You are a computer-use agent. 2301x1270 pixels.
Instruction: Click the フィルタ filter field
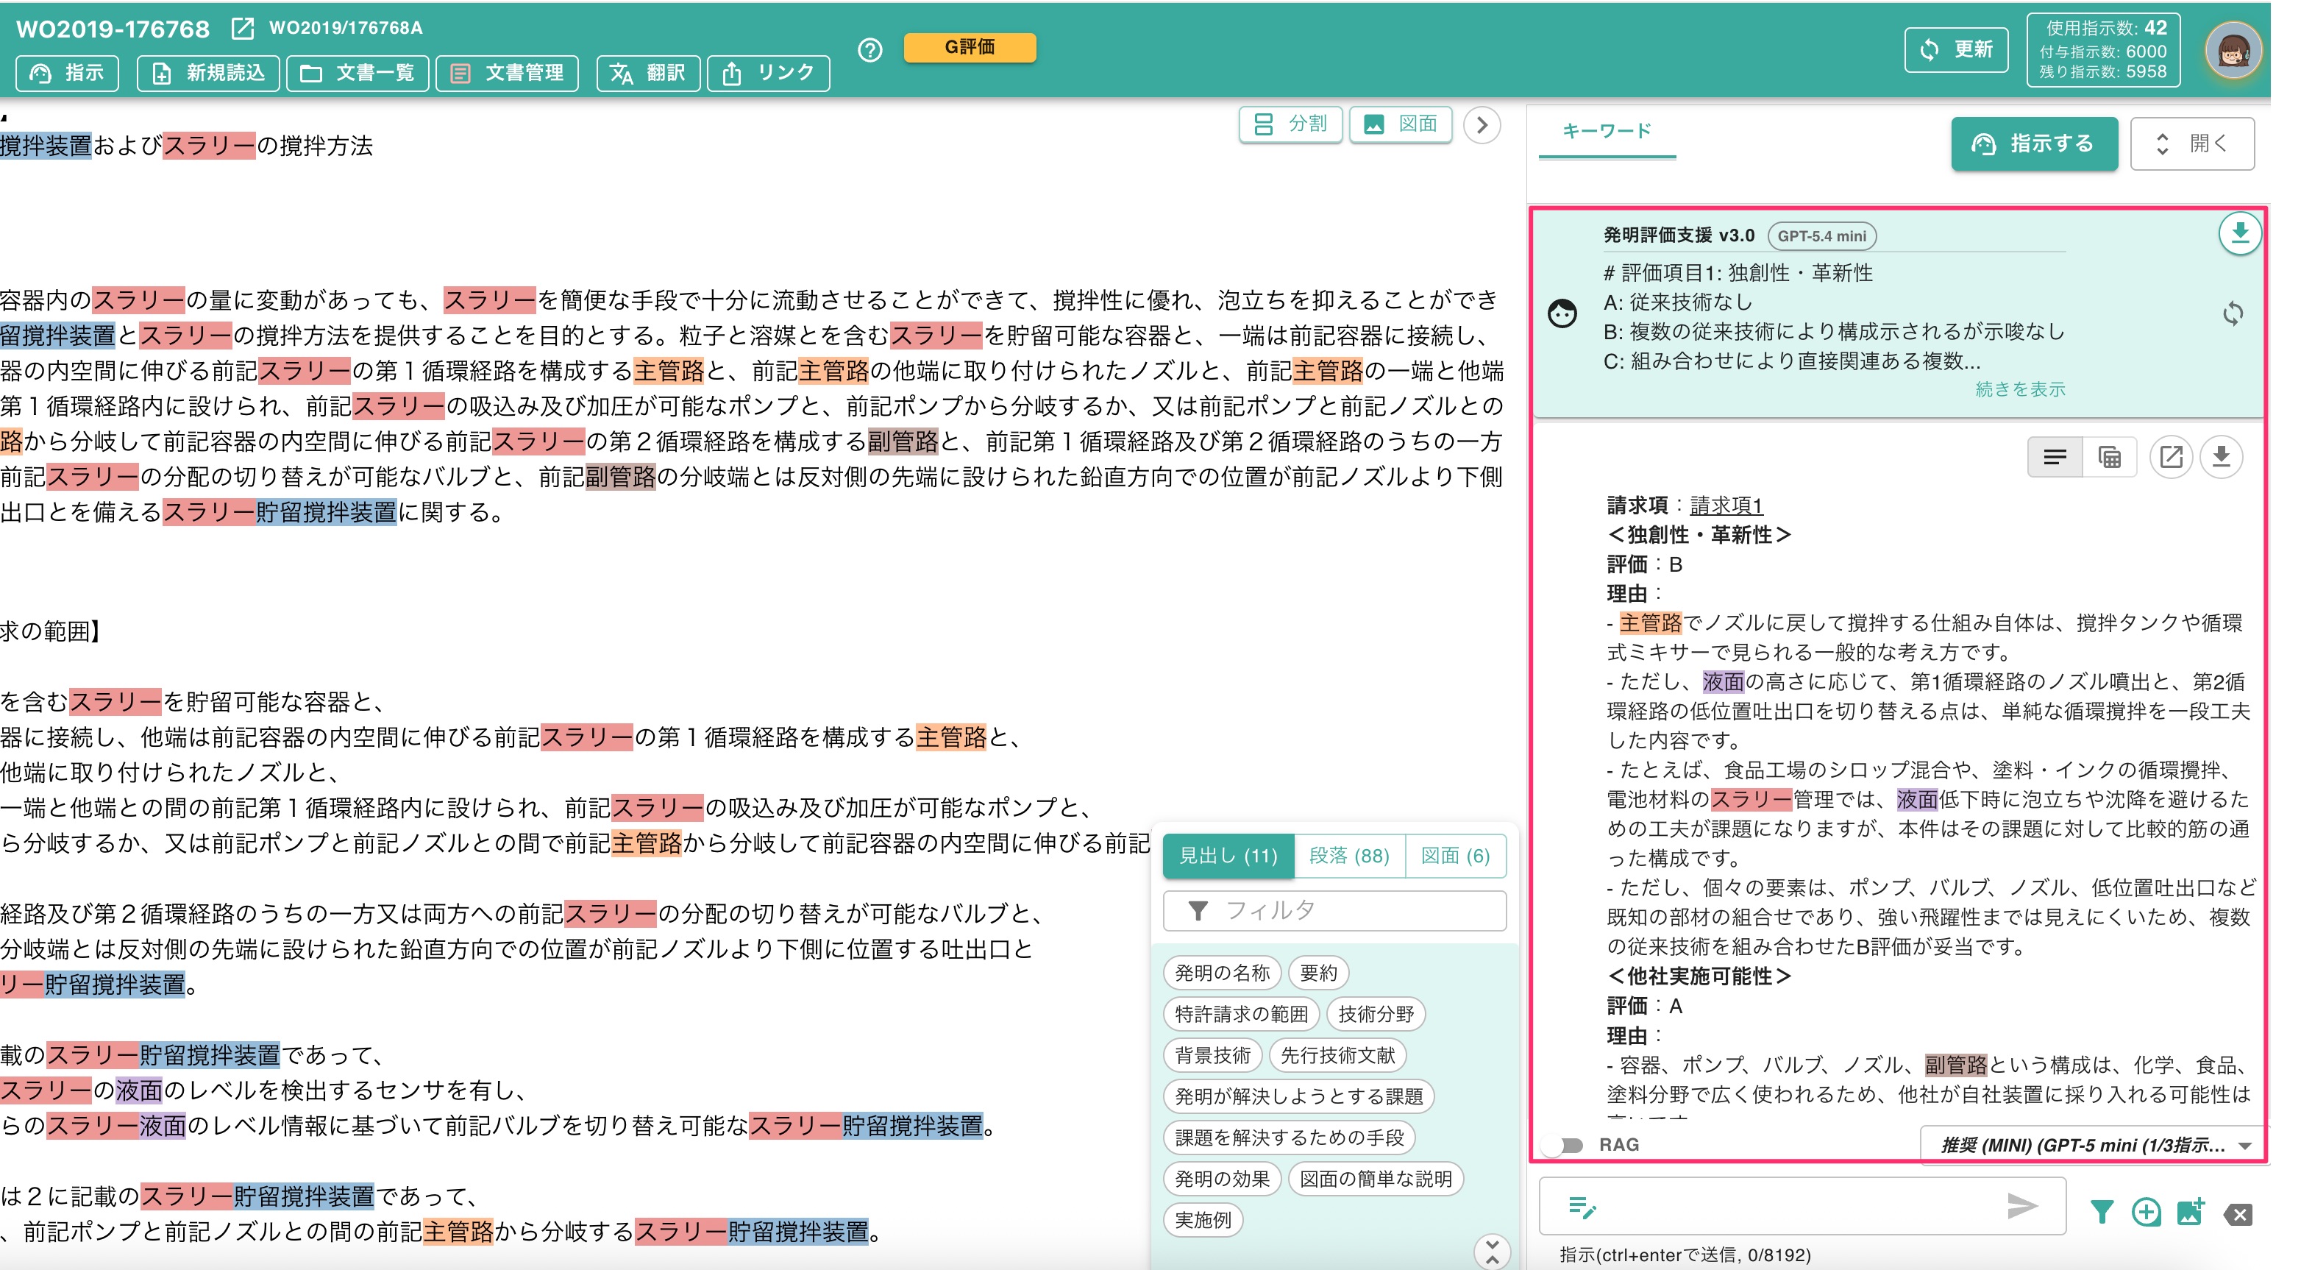(1334, 911)
